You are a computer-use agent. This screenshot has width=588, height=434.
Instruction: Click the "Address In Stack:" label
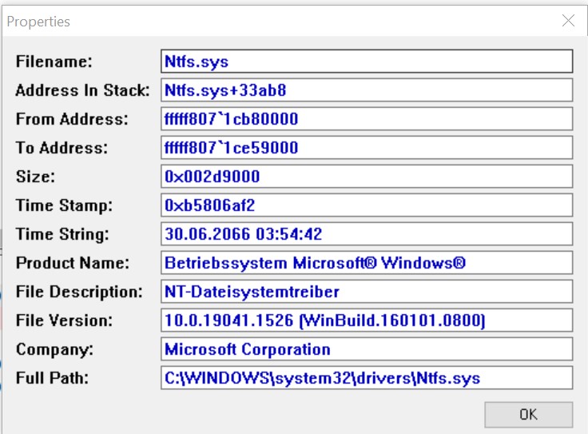(x=82, y=90)
